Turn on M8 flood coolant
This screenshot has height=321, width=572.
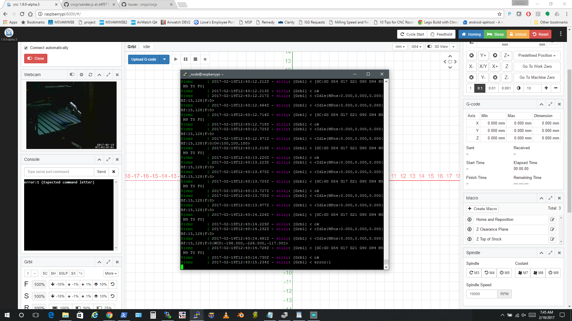click(x=538, y=273)
